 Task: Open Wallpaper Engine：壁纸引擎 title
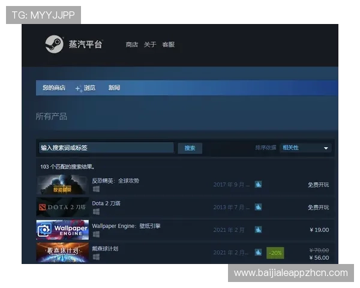pyautogui.click(x=126, y=226)
